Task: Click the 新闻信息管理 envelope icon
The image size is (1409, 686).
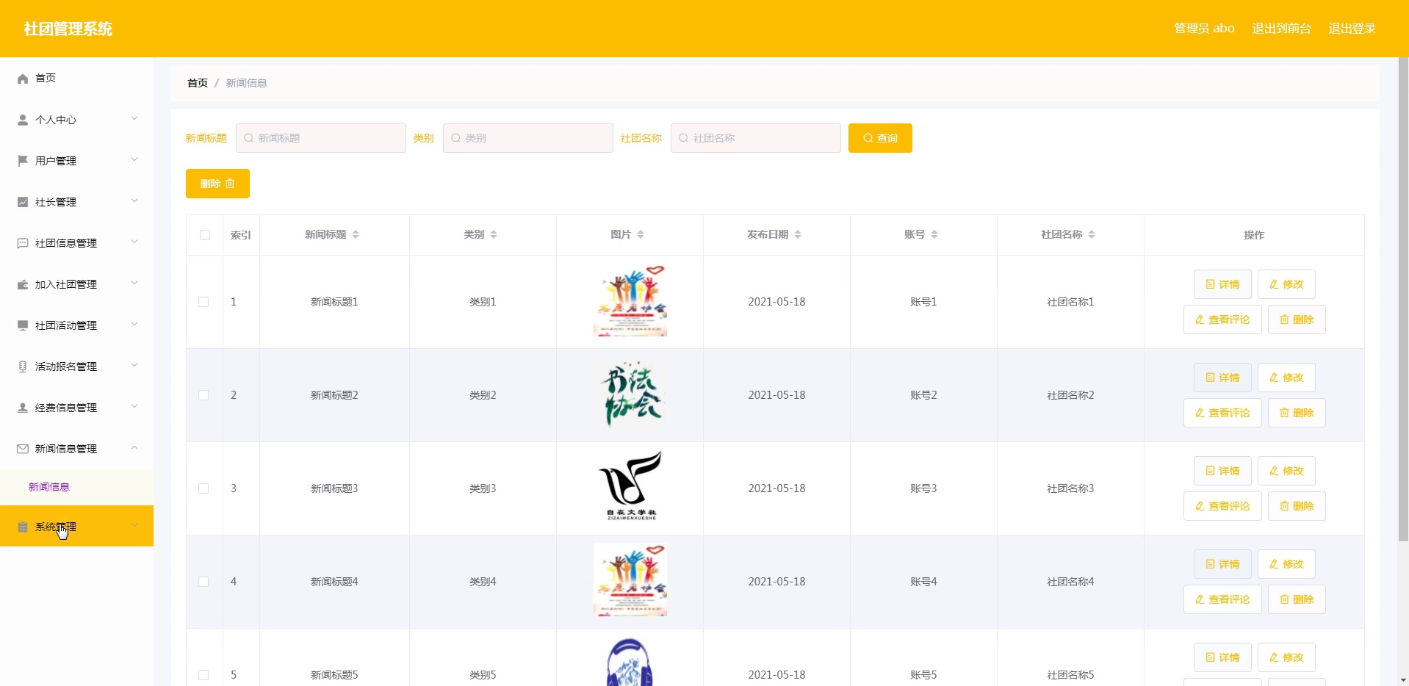Action: tap(23, 449)
